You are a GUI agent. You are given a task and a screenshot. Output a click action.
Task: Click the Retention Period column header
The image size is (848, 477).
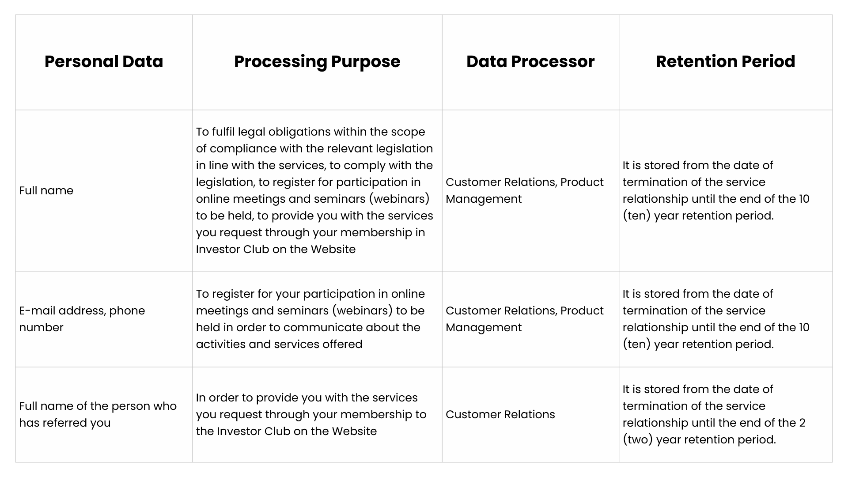[x=726, y=62]
